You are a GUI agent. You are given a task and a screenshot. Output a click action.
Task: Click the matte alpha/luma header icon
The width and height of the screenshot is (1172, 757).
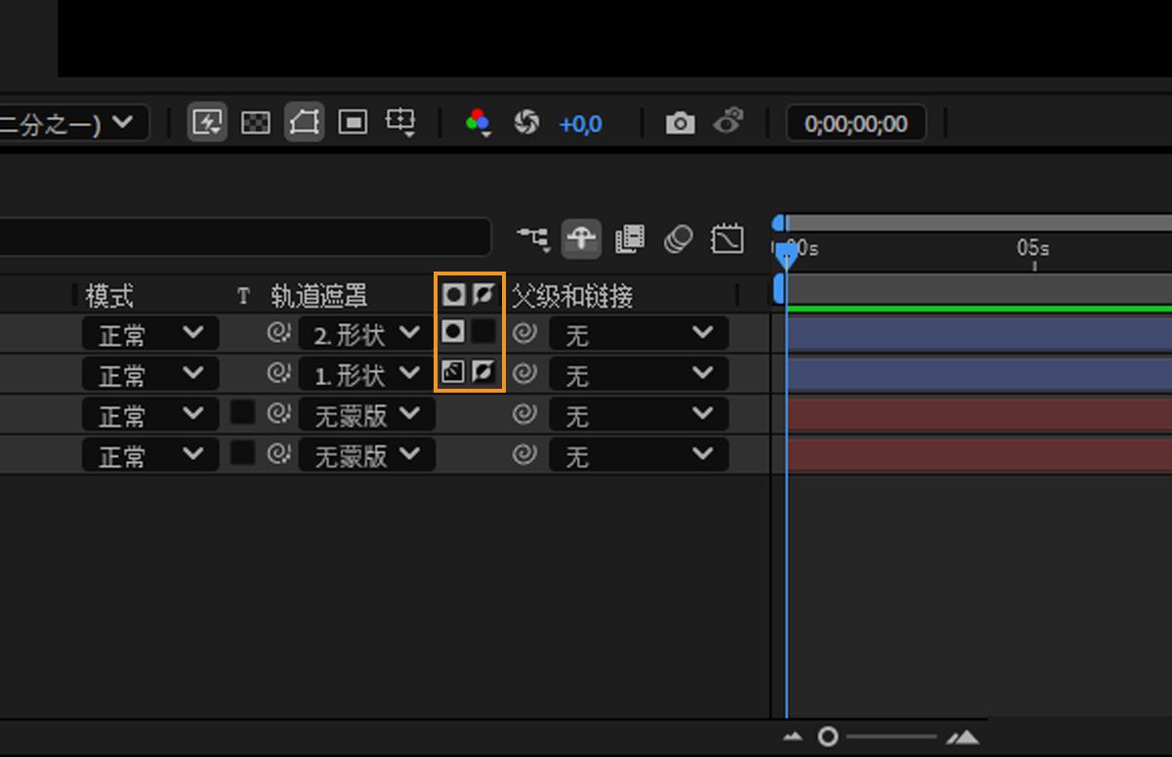pos(453,295)
